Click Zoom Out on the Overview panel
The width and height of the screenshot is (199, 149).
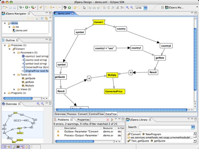point(42,104)
